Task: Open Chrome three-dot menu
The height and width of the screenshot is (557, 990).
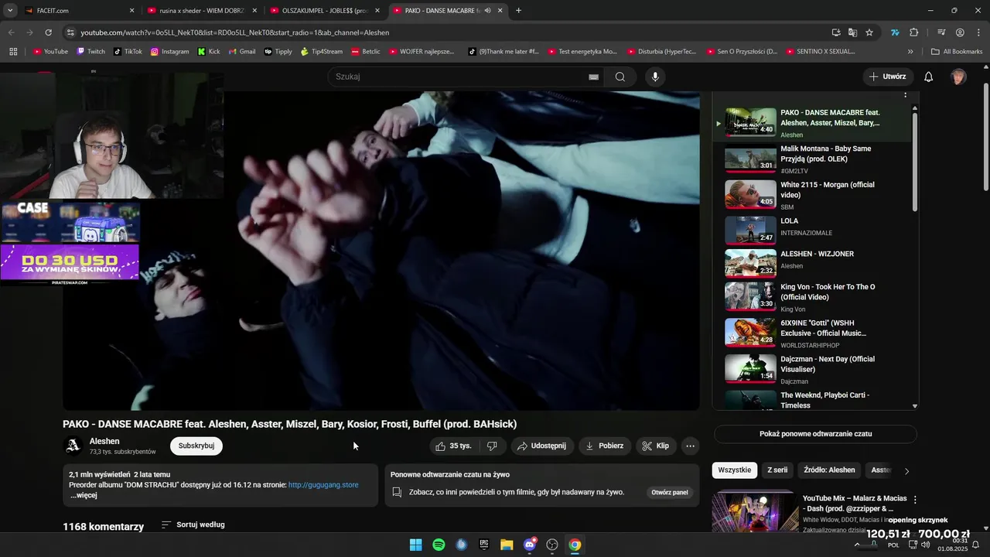Action: pyautogui.click(x=978, y=32)
